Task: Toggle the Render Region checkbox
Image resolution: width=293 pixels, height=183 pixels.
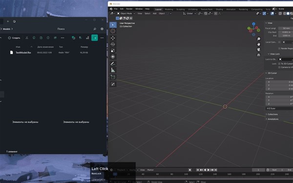Action: click(279, 48)
